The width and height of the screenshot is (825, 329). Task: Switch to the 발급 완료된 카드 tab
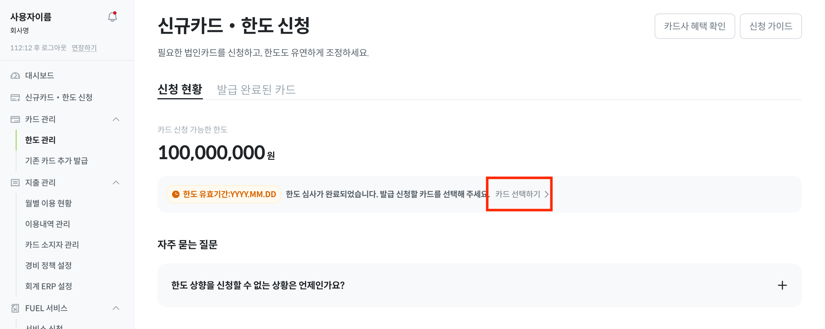[256, 90]
